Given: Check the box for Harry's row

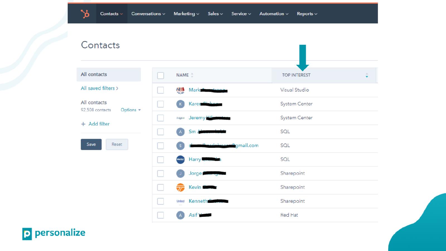Looking at the screenshot, I should (x=161, y=160).
